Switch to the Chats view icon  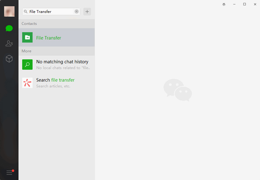pos(9,28)
